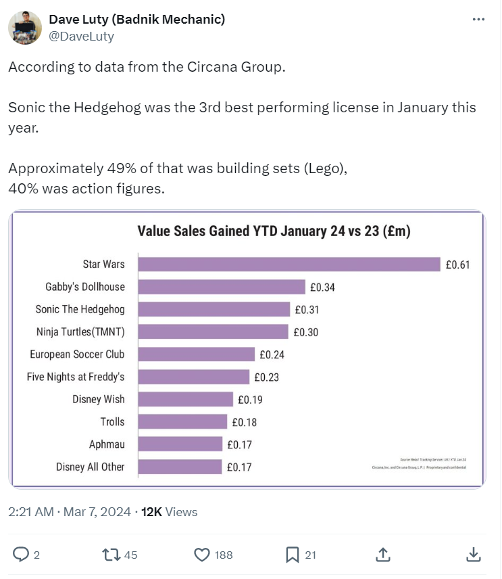Click the 188 likes count
Viewport: 502px width, 579px height.
coord(224,555)
